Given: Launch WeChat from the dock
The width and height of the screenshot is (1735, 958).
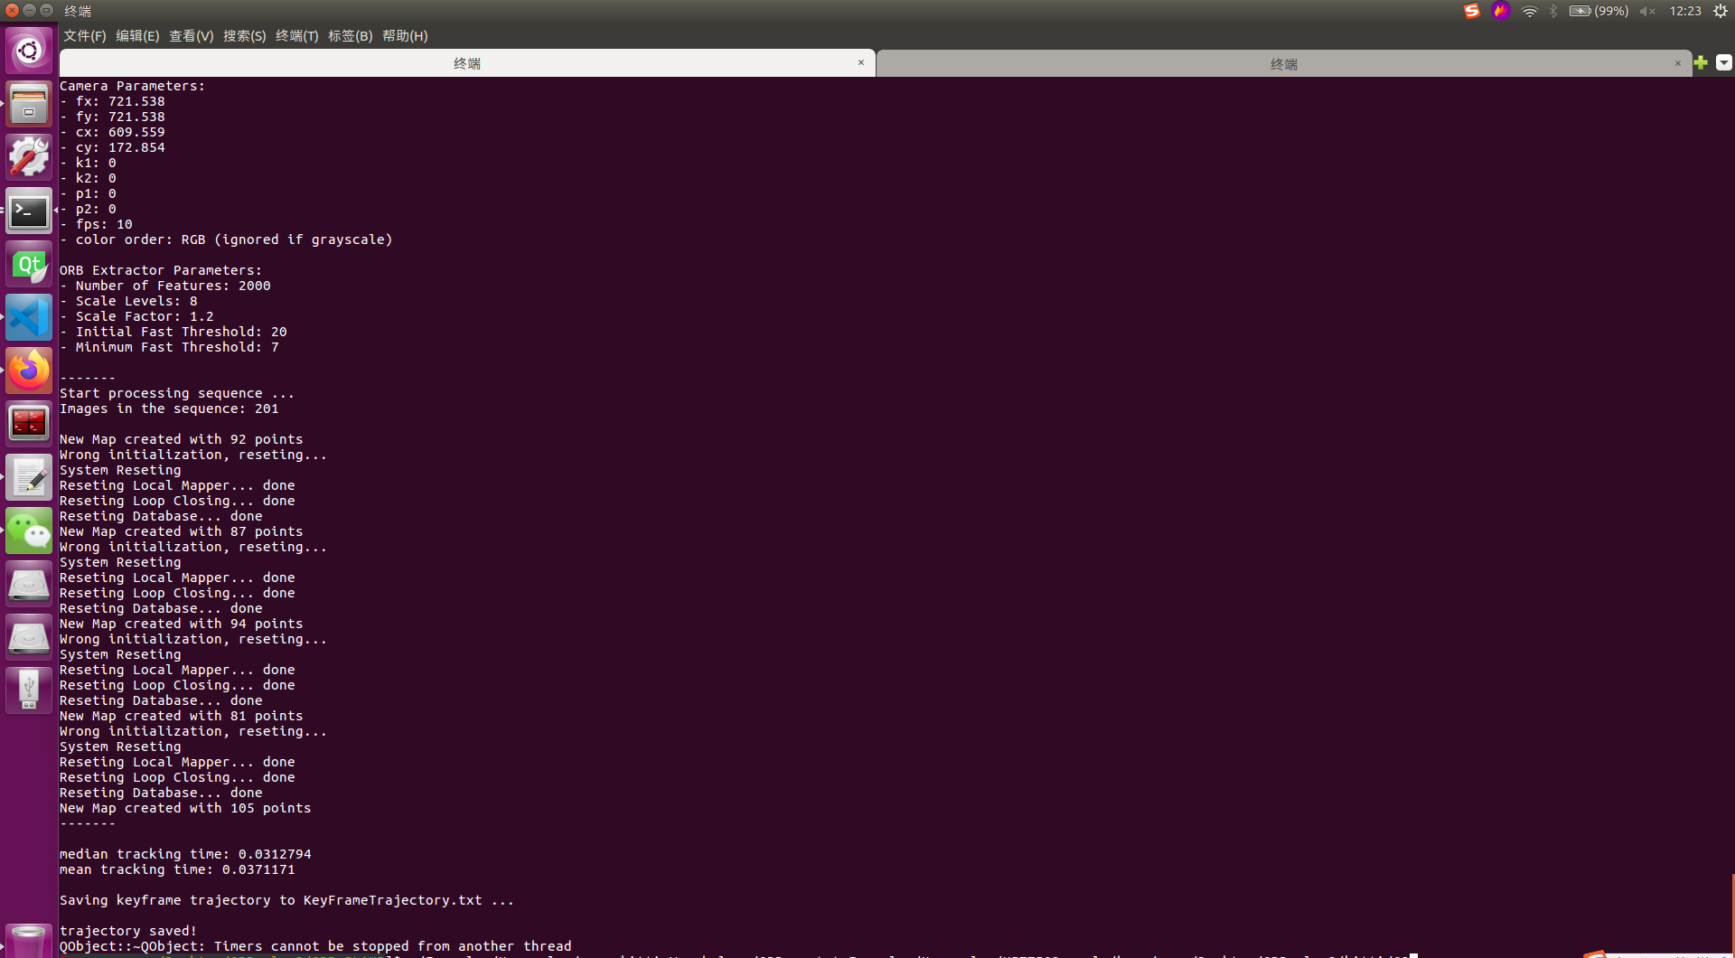Looking at the screenshot, I should coord(29,531).
